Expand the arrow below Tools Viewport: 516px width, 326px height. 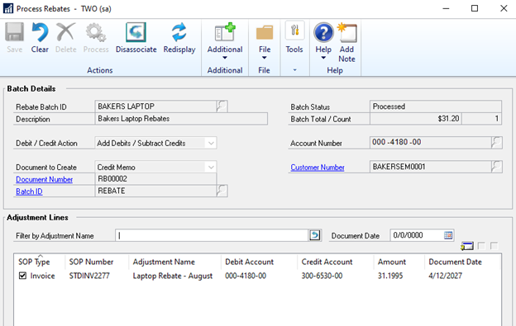pyautogui.click(x=294, y=70)
